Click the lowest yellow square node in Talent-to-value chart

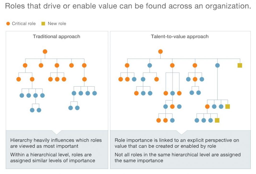click(217, 120)
